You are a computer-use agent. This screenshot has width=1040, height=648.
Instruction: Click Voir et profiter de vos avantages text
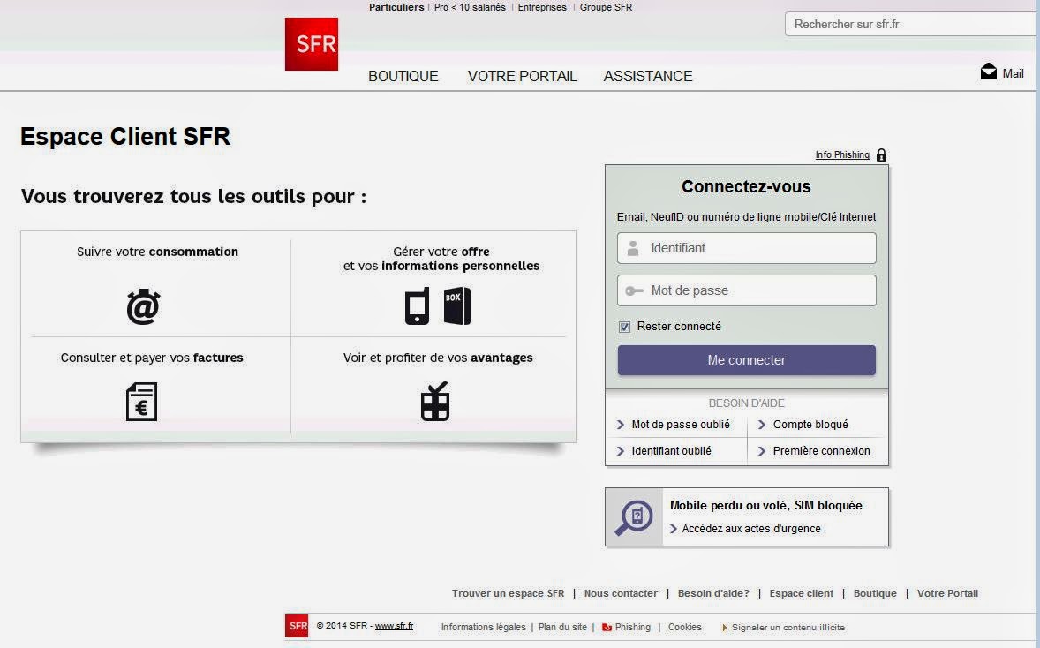438,358
